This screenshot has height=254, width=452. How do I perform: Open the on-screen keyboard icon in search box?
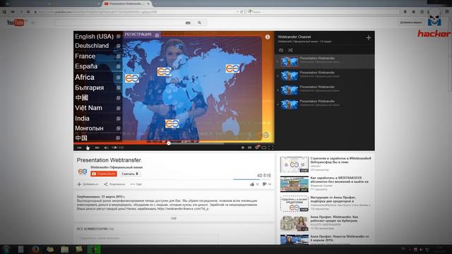pyautogui.click(x=188, y=23)
